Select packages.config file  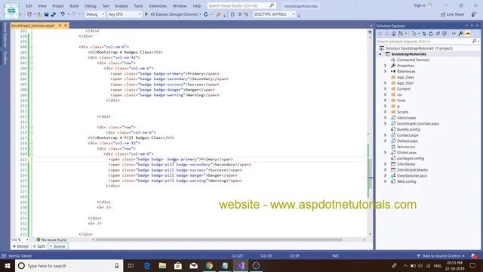click(x=411, y=158)
